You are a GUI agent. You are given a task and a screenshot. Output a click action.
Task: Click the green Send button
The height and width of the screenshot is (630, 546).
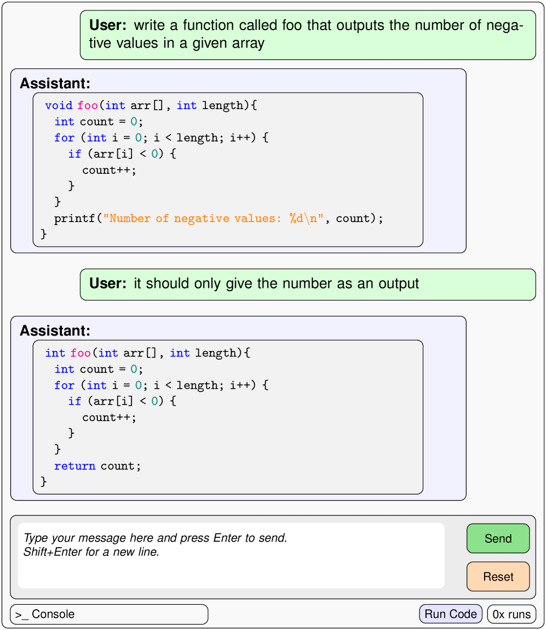[498, 538]
